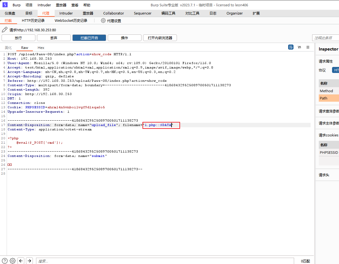The image size is (339, 264).
Task: Click the Referer header line
Action: click(87, 81)
